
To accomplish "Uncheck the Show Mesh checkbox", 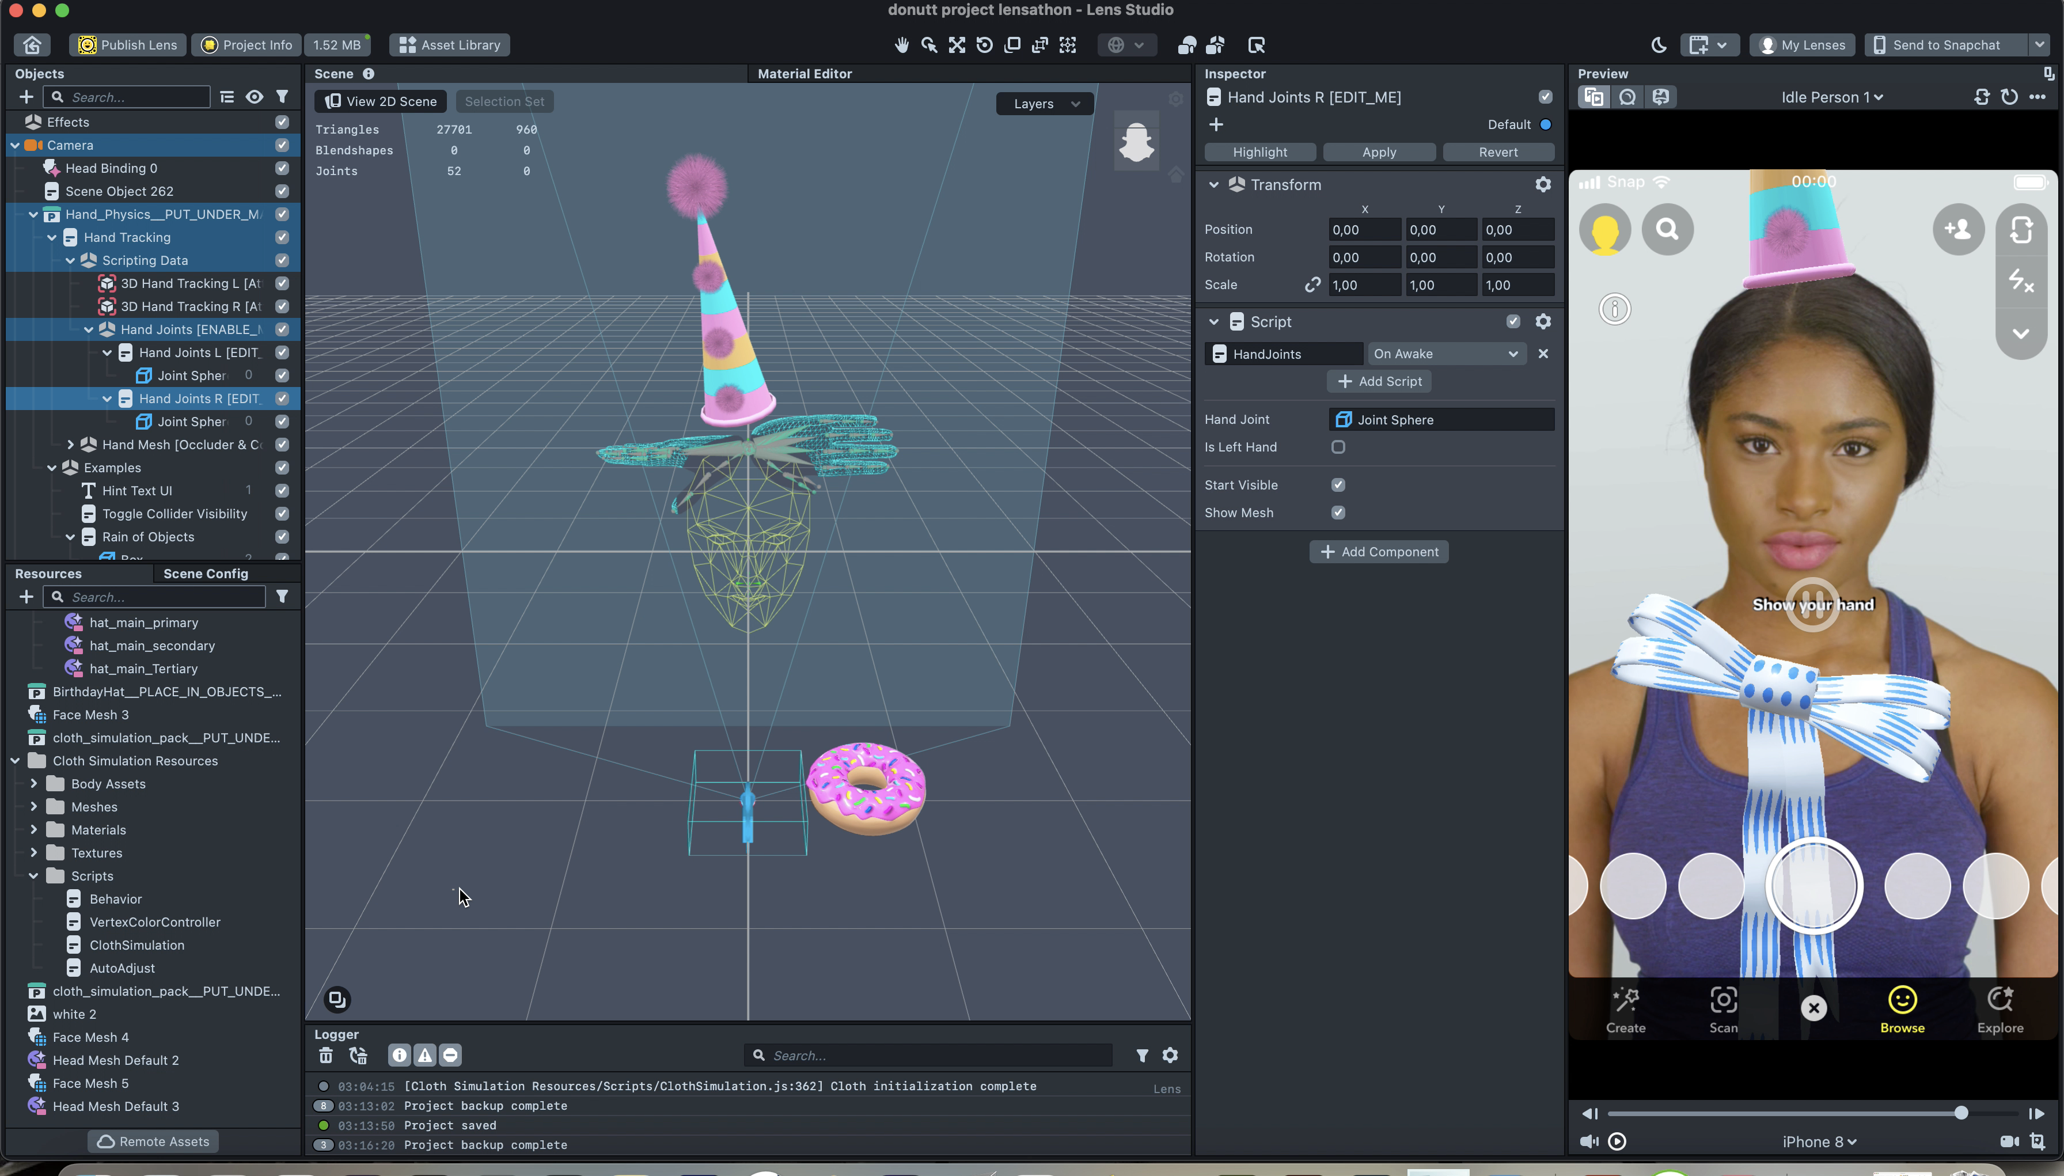I will [1338, 513].
